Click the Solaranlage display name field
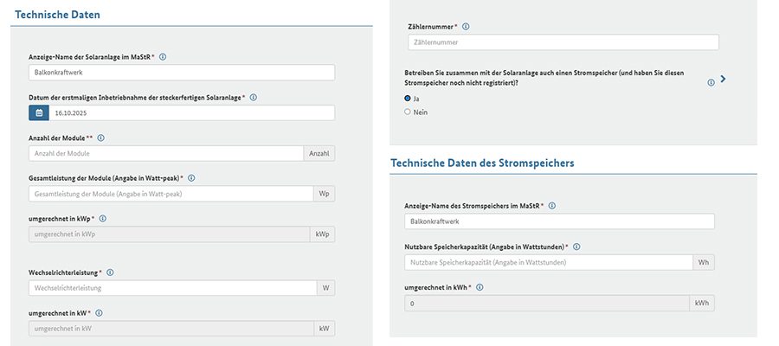This screenshot has height=346, width=779. click(182, 73)
